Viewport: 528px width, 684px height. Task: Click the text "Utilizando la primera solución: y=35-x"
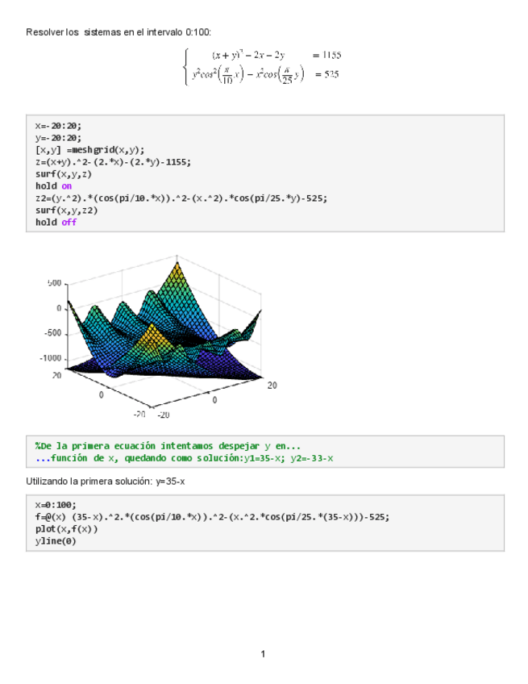tap(106, 482)
